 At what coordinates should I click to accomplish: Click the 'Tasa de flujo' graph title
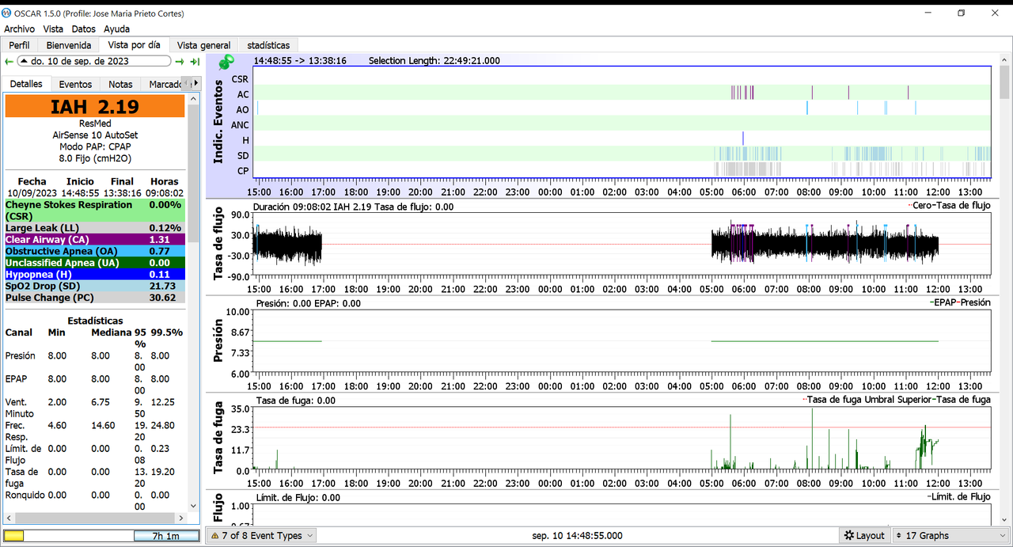click(x=220, y=245)
